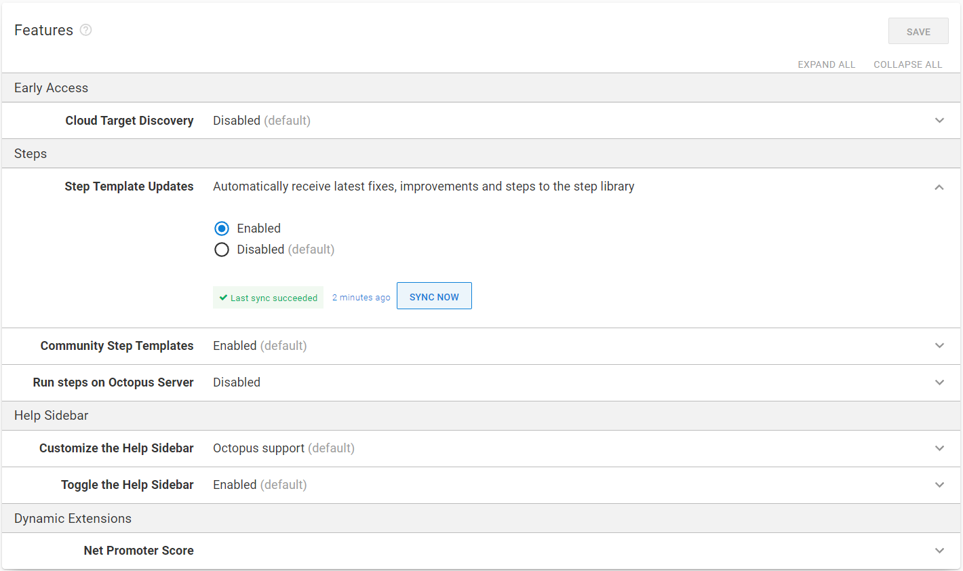963x571 pixels.
Task: Click the Run steps on Octopus Server title
Action: [x=113, y=382]
